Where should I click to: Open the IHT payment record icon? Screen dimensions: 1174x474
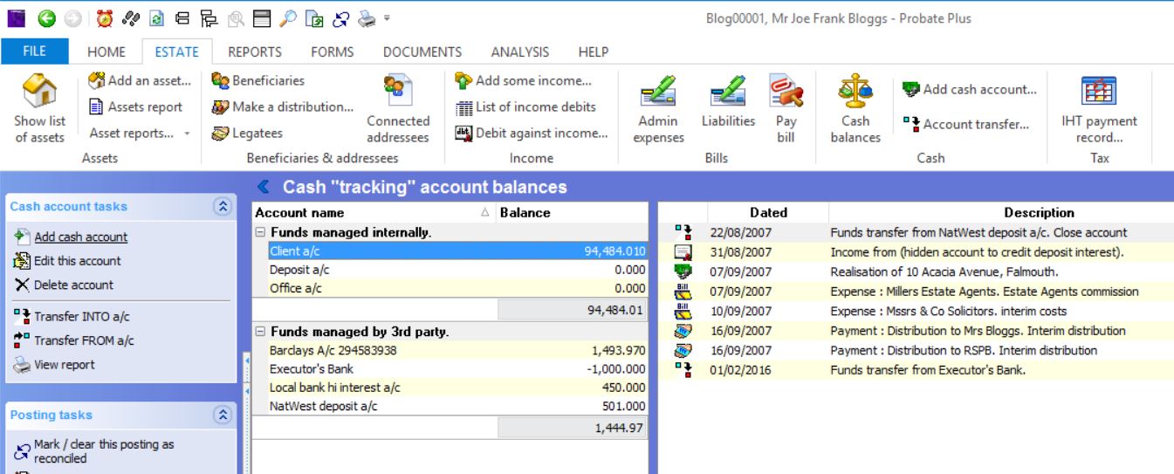click(x=1099, y=92)
